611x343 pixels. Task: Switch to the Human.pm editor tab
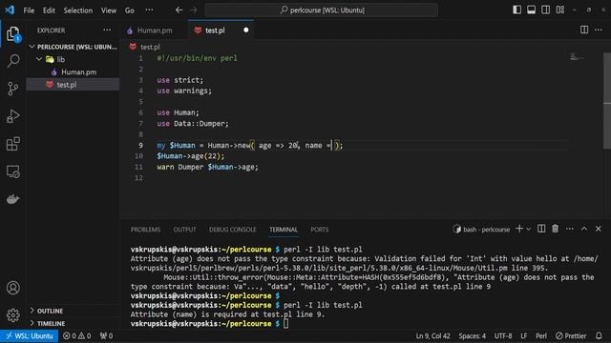click(x=154, y=30)
